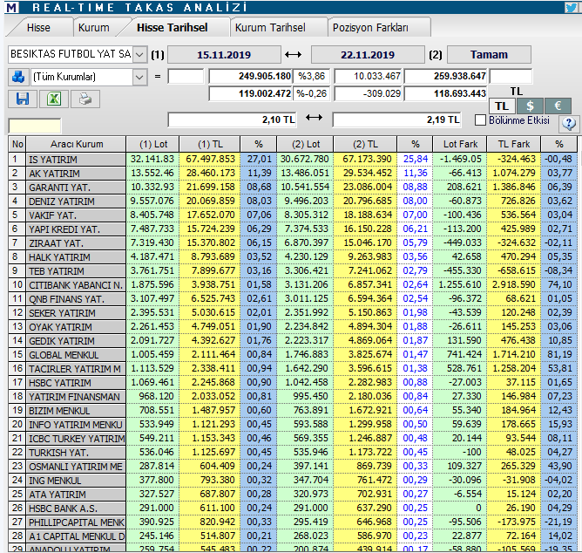Print the table with the printer icon

click(85, 99)
